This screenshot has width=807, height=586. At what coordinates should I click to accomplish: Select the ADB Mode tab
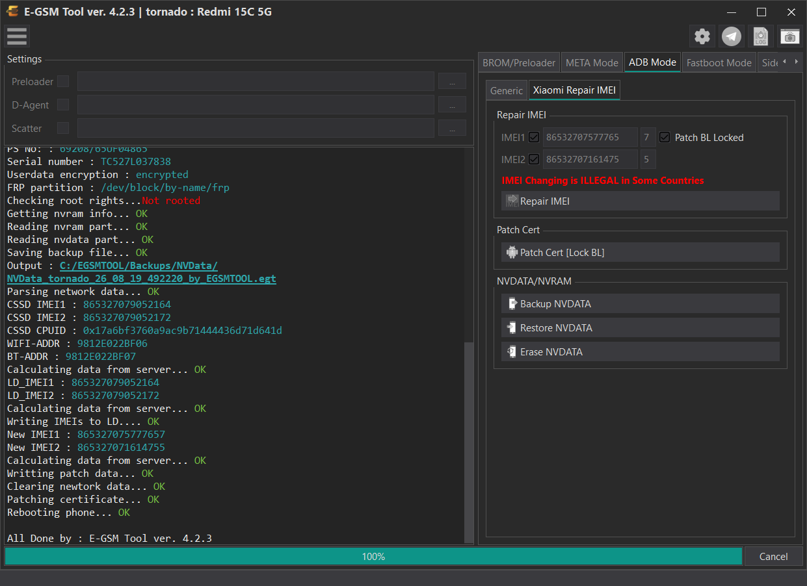[x=652, y=62]
